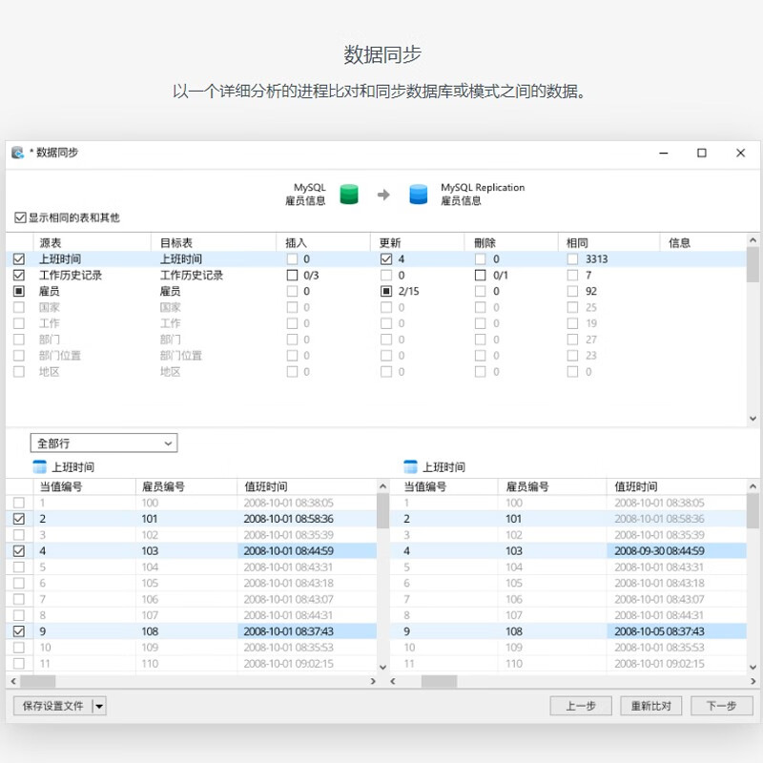Uncheck the 工作历史记录 source table checkbox
The height and width of the screenshot is (763, 763).
click(19, 275)
